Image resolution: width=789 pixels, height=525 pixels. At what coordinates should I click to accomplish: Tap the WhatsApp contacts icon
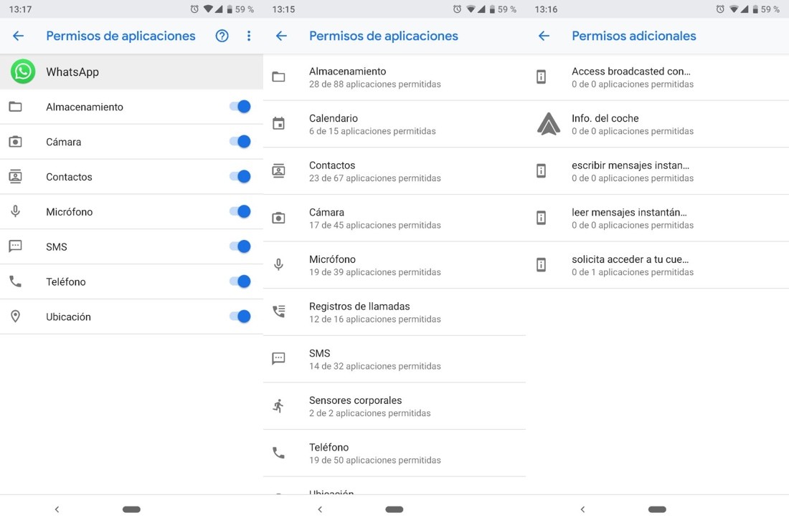(16, 177)
